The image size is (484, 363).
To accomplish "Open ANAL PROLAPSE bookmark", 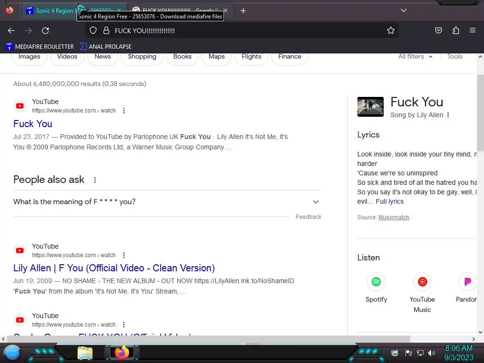I will pos(105,47).
